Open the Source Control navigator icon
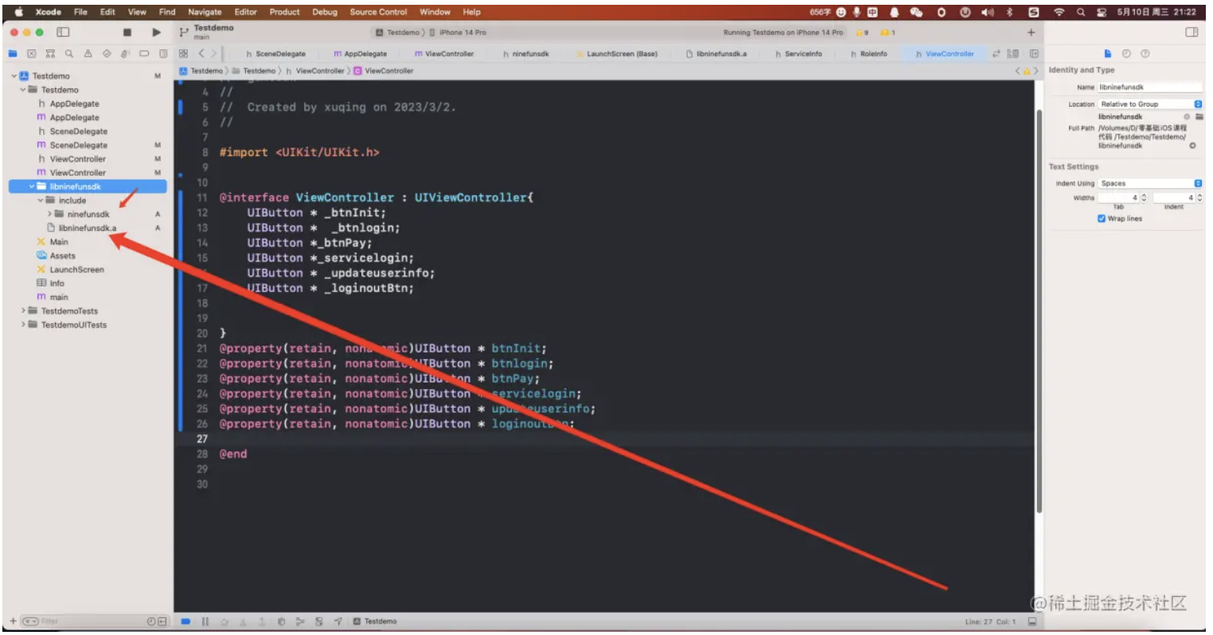Image resolution: width=1213 pixels, height=635 pixels. [31, 53]
